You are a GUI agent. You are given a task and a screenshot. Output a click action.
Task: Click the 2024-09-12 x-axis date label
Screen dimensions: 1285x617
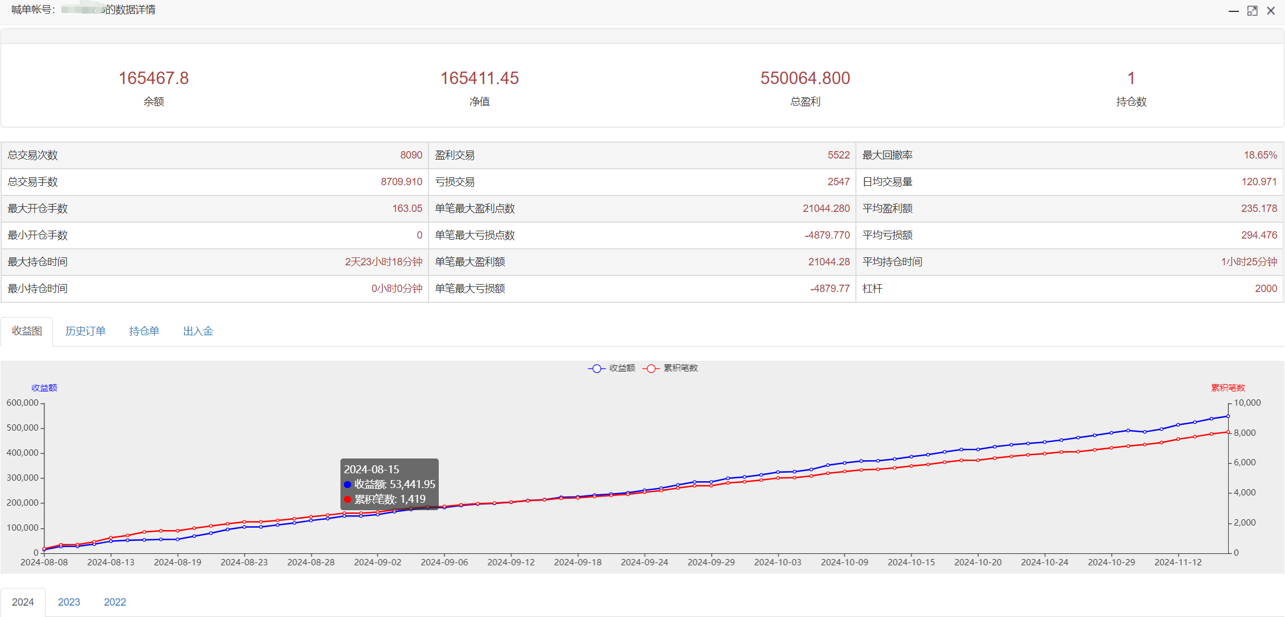(x=511, y=562)
